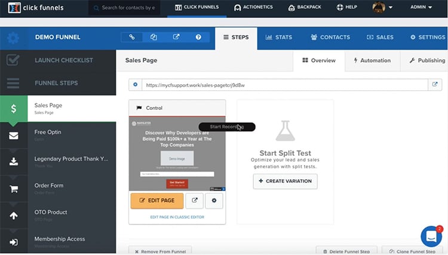Viewport: 448px width, 255px height.
Task: Click the clone funnel copy icon
Action: (x=154, y=37)
